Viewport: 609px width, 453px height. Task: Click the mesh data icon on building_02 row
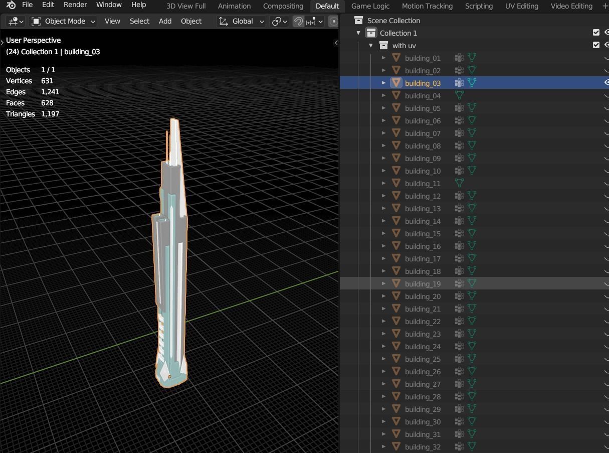[x=472, y=70]
